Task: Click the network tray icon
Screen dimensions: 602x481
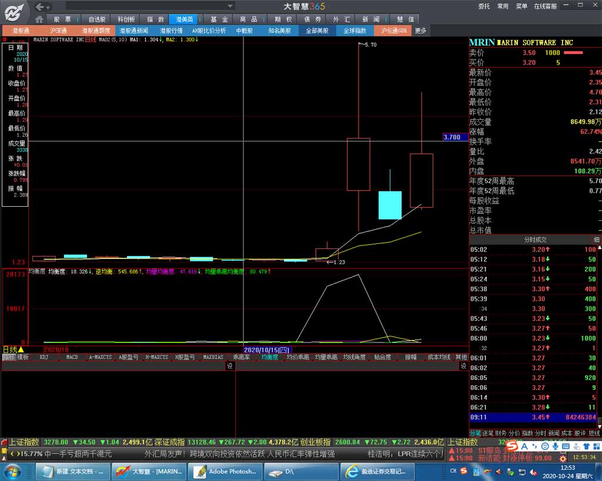Action: [522, 472]
